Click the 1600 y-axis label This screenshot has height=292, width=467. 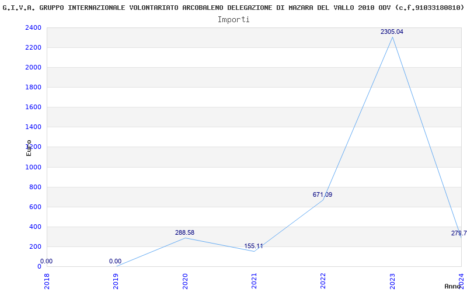pos(33,107)
